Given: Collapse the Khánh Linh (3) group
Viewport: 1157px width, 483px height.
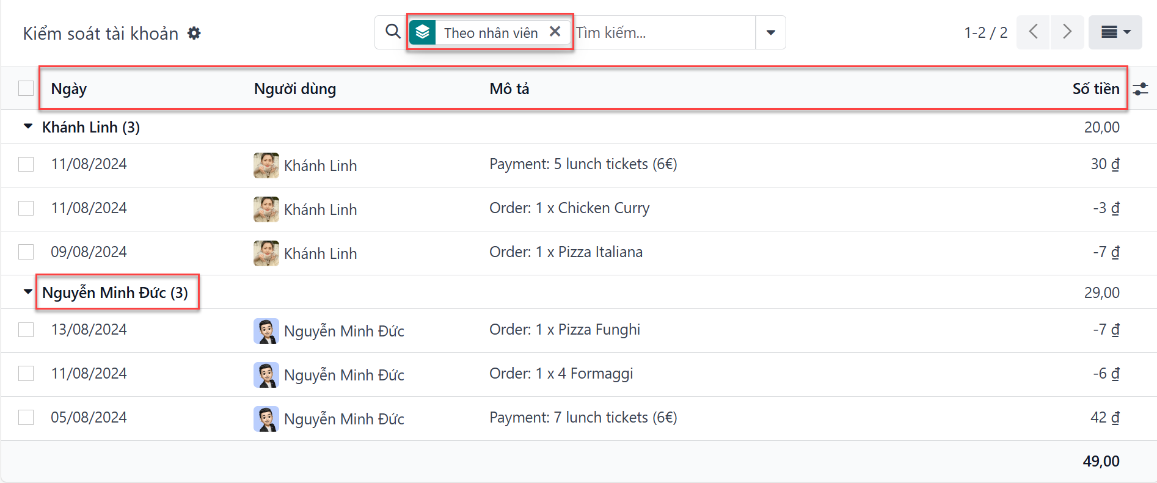Looking at the screenshot, I should click(28, 127).
